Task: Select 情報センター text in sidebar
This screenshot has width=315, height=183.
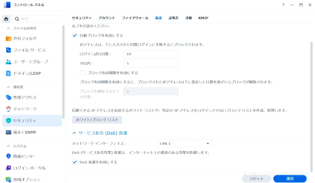Action: click(x=25, y=156)
